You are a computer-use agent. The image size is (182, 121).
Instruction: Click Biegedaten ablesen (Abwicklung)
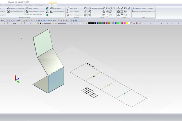(134, 12)
